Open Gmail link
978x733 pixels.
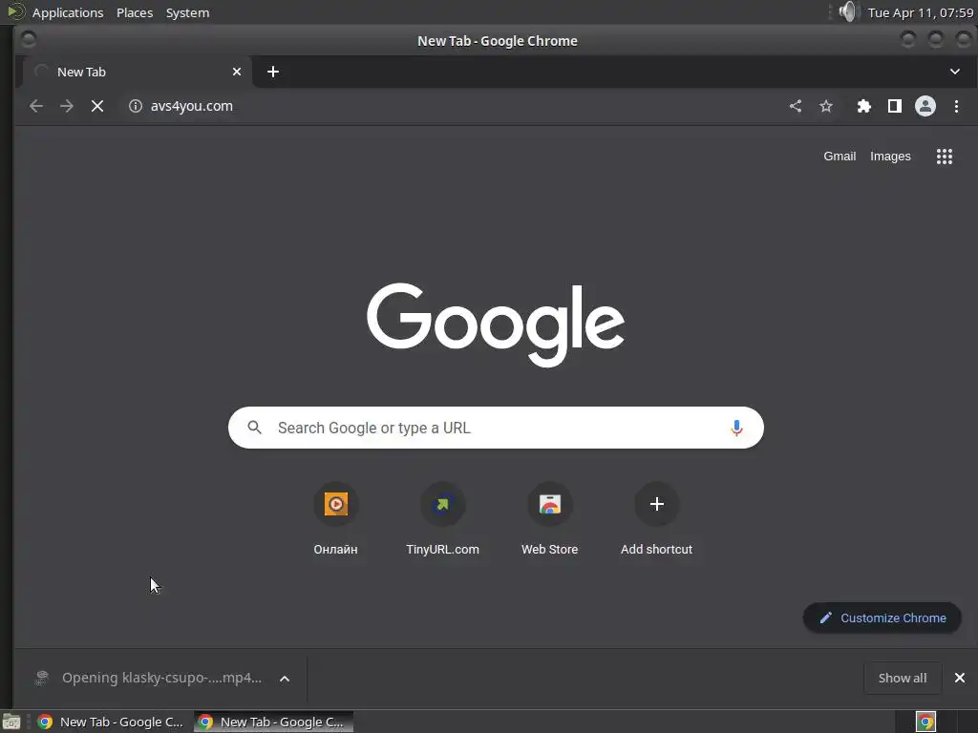tap(840, 157)
